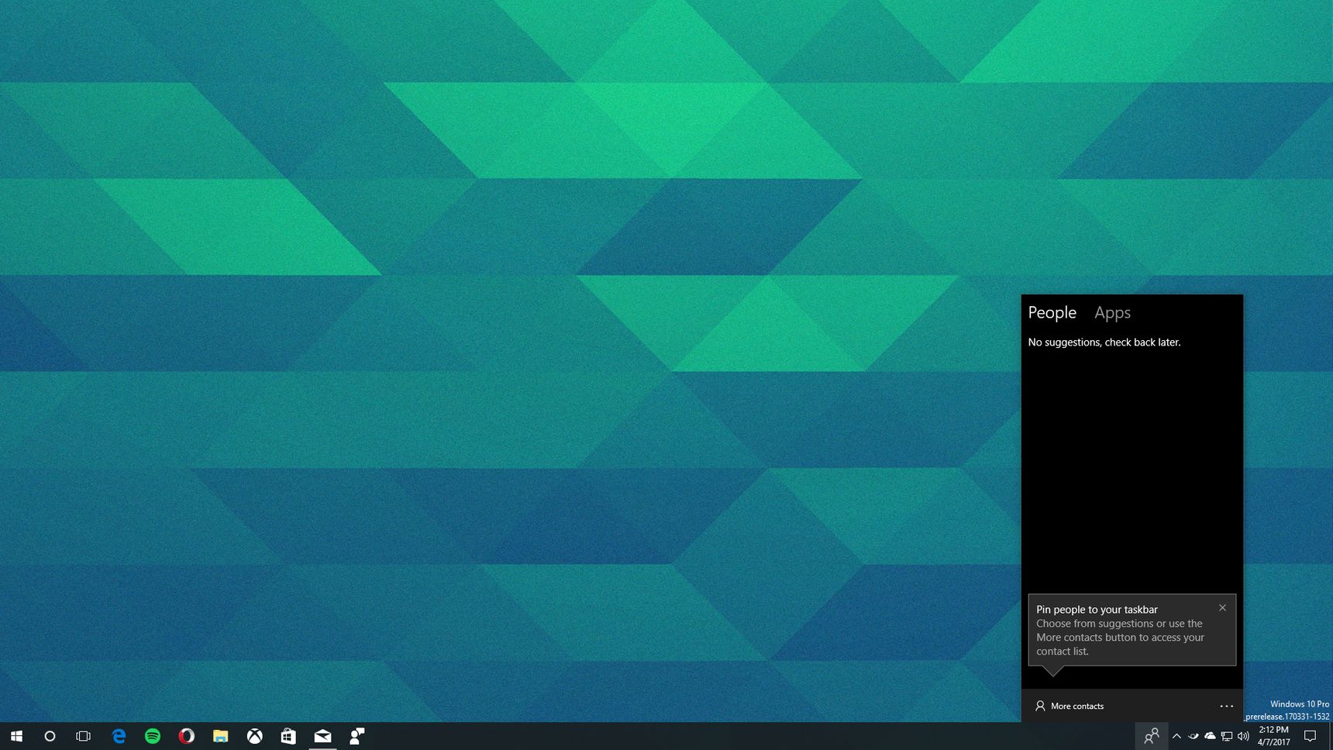This screenshot has height=750, width=1333.
Task: Open File Explorer from the taskbar
Action: 221,736
